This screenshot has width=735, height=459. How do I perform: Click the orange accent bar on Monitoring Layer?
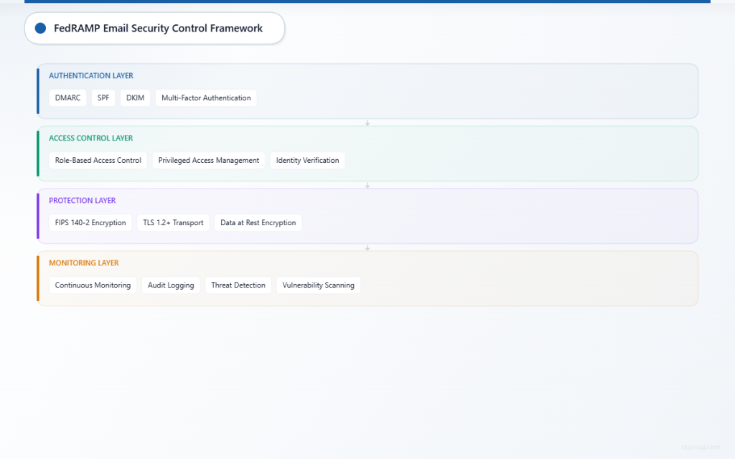(37, 278)
